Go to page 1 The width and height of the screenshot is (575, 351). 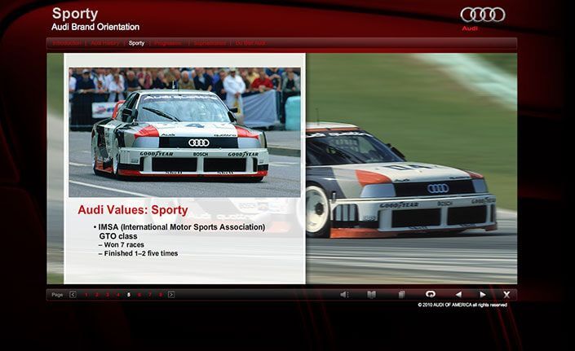(x=86, y=295)
